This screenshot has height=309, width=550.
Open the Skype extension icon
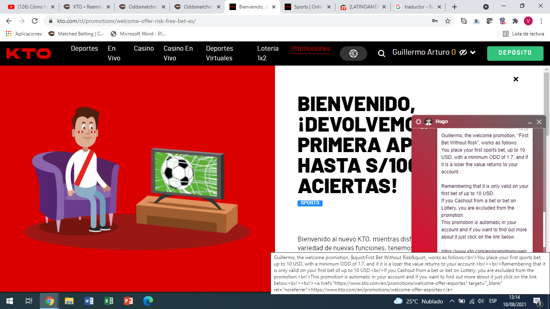(x=464, y=21)
